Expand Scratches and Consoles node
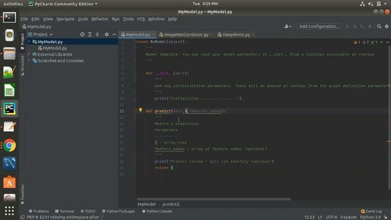Image resolution: width=391 pixels, height=220 pixels. pyautogui.click(x=29, y=61)
